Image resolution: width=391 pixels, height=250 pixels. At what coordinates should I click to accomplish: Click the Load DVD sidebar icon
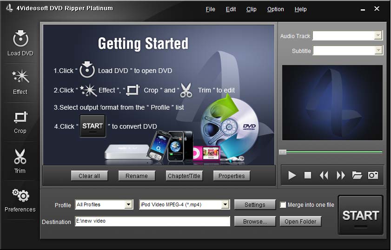click(x=20, y=43)
